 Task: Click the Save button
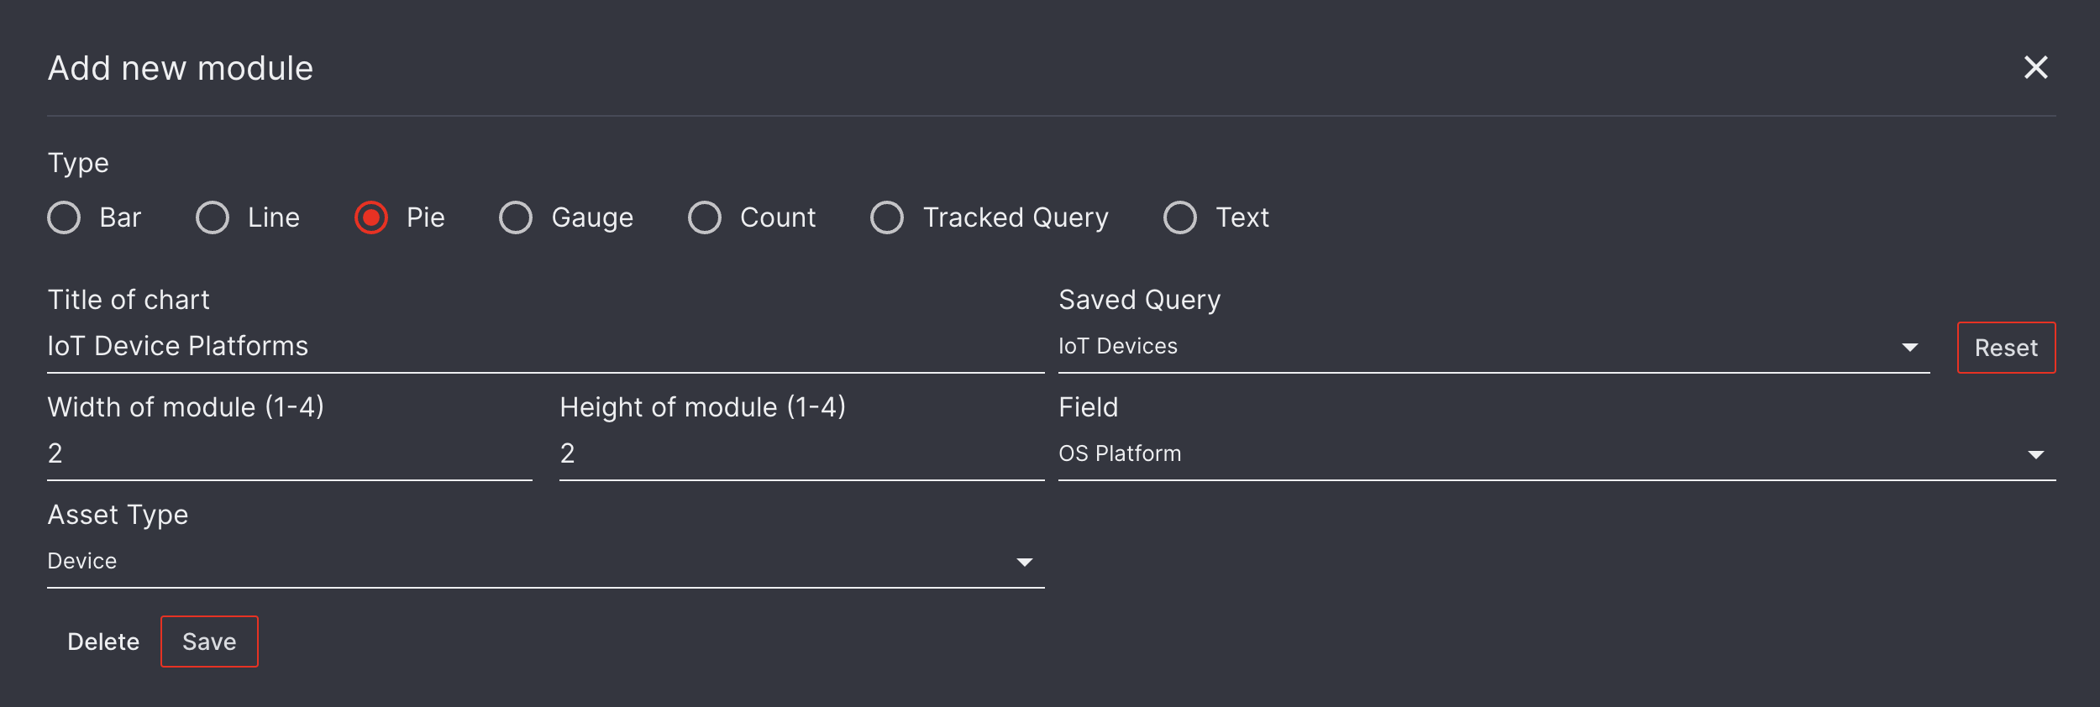209,642
